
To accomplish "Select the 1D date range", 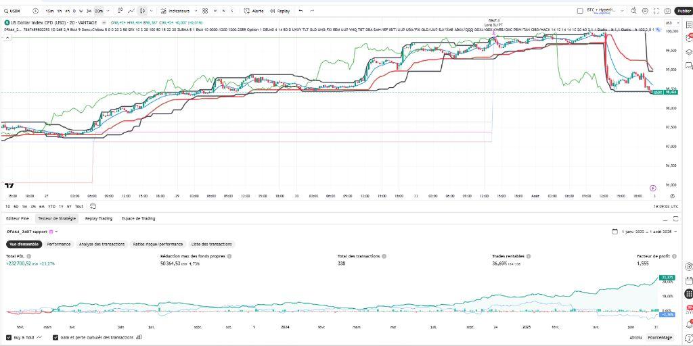I will coord(7,206).
